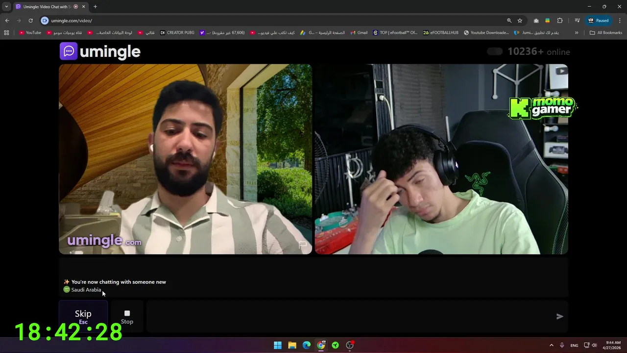Open File Explorer from the taskbar

(292, 345)
